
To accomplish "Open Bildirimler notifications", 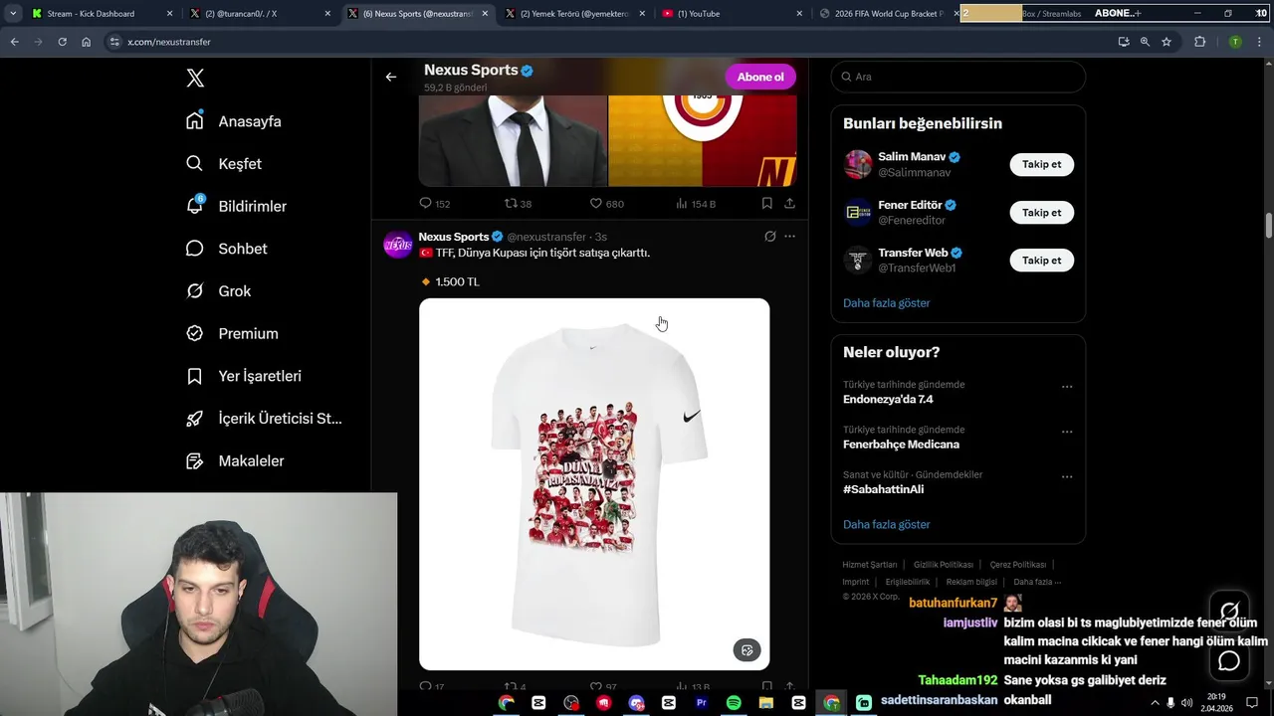I will (x=236, y=206).
